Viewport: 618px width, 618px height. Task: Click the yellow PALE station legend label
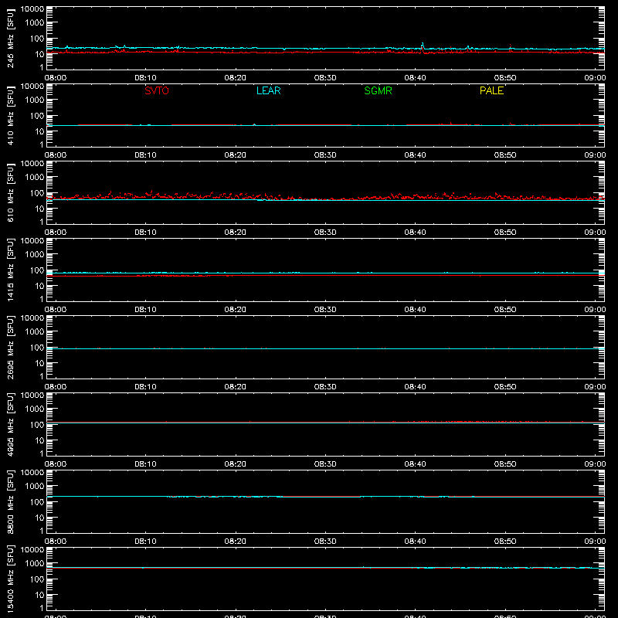491,90
